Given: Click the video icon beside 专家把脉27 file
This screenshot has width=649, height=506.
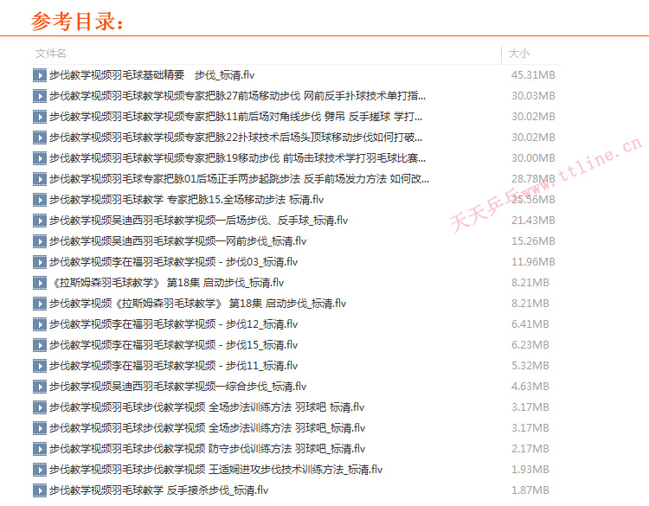Looking at the screenshot, I should pyautogui.click(x=39, y=96).
